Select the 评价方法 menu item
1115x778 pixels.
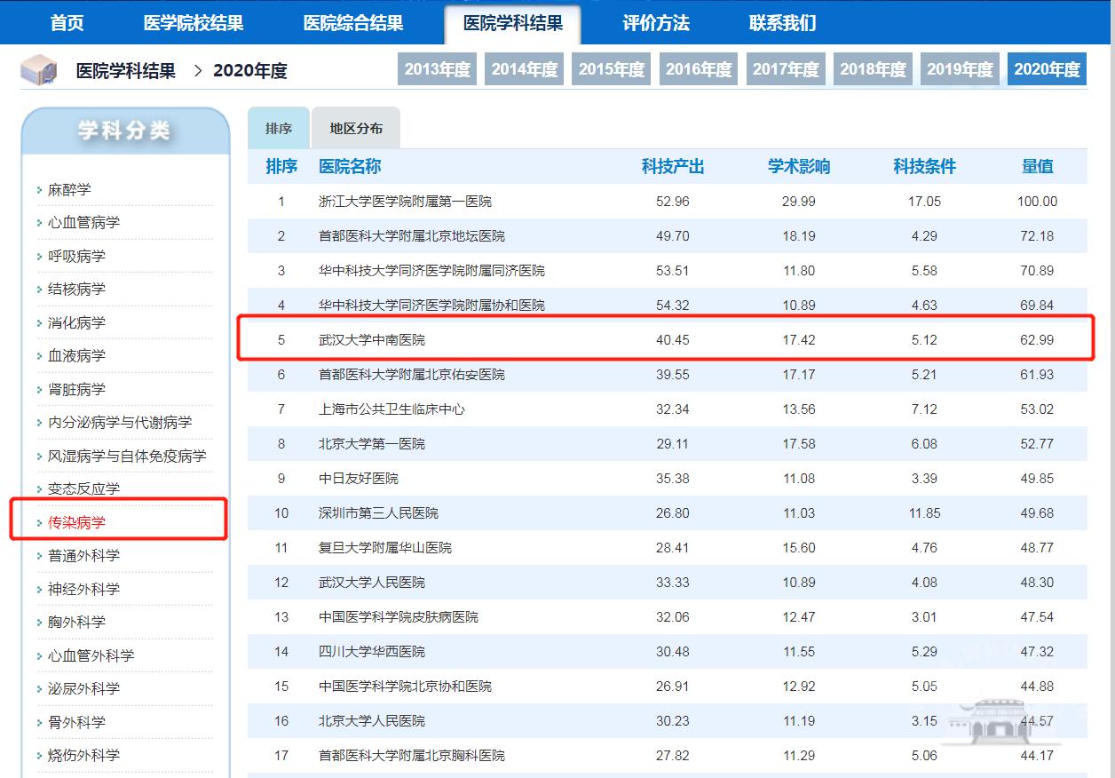click(x=656, y=23)
